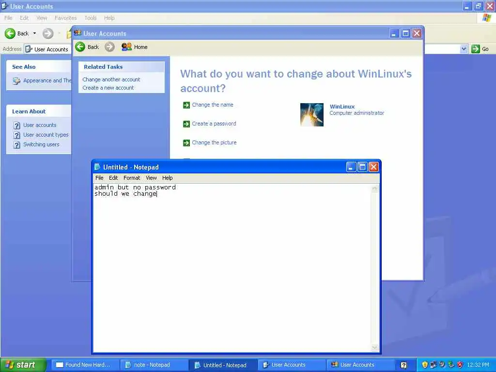This screenshot has width=496, height=372.
Task: Click WinLinux account name text
Action: 342,107
